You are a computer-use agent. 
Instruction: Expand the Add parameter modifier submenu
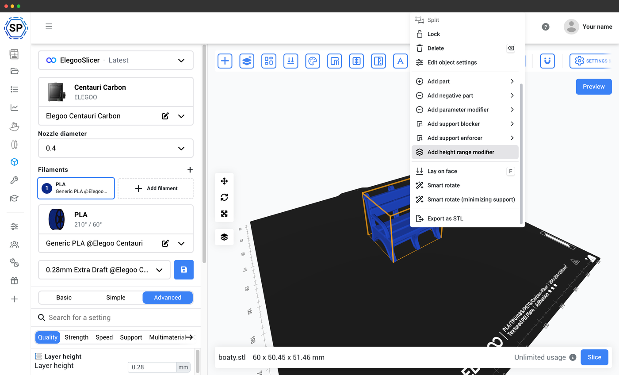465,110
